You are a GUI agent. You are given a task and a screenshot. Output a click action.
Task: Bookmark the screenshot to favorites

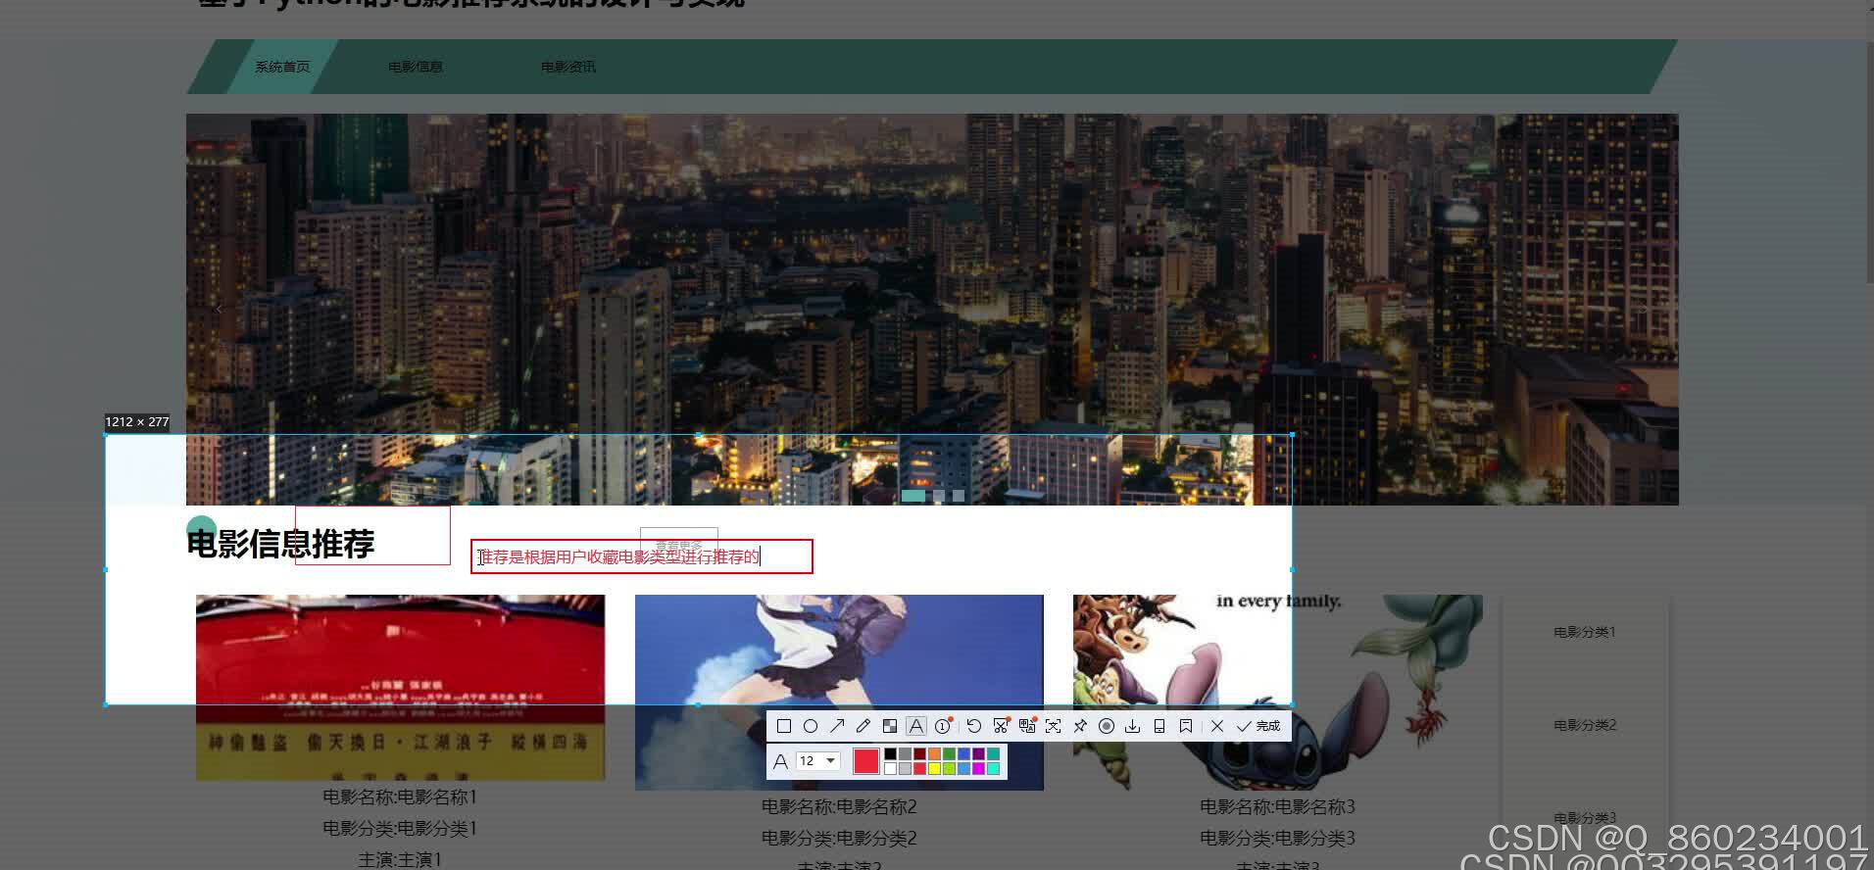point(1186,726)
